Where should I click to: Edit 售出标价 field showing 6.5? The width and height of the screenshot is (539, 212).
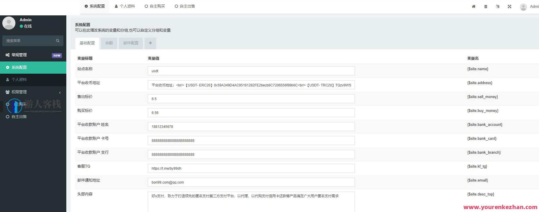pos(251,99)
